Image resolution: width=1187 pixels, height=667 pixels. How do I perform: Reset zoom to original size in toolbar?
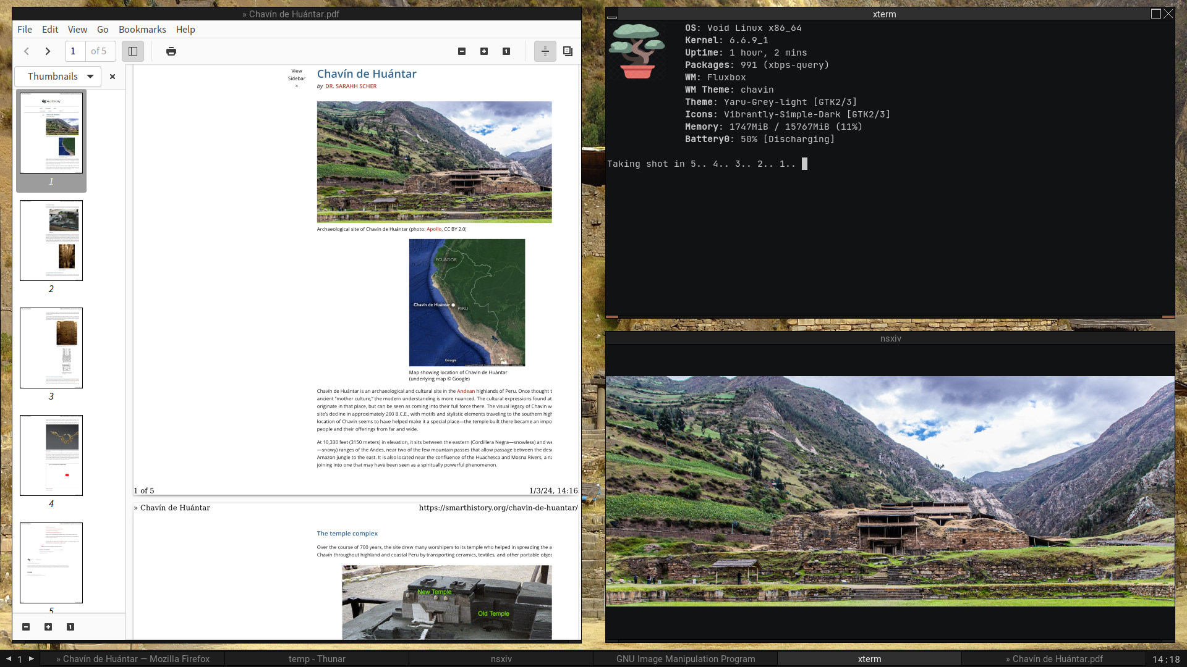coord(506,51)
